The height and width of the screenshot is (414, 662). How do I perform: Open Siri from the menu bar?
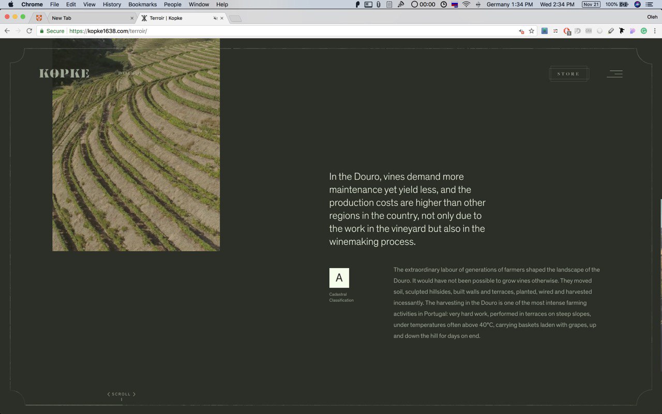(637, 5)
